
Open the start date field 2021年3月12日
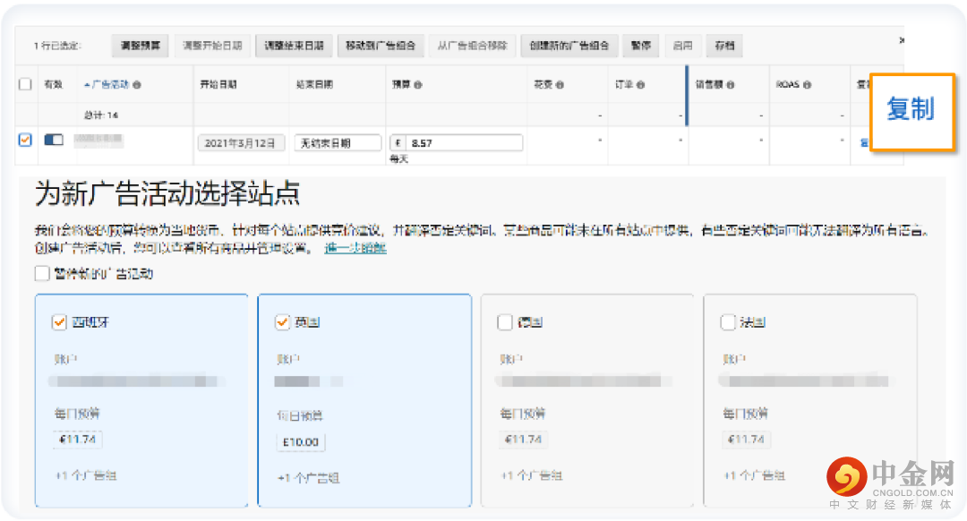tap(241, 143)
